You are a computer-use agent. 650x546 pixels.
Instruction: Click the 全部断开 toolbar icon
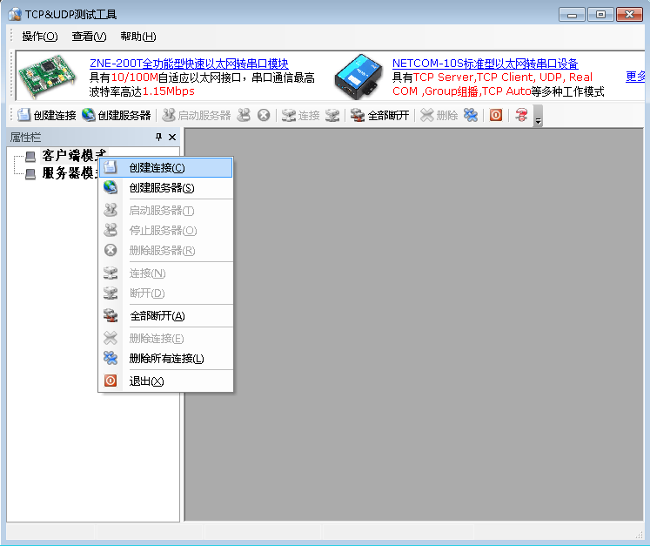tap(358, 115)
